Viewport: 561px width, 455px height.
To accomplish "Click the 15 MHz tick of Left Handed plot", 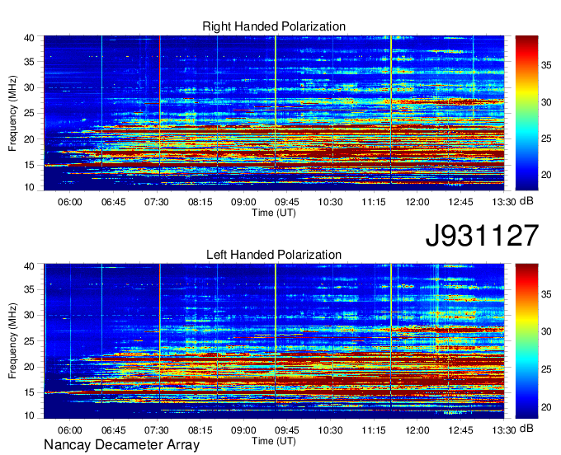I will 29,393.
